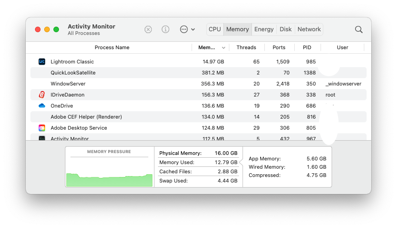Select the Activity Monitor process name
Screen dimensions: 397x228
coord(70,138)
